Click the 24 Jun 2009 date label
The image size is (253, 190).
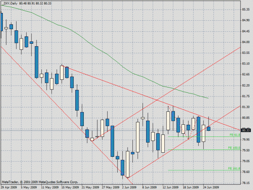[x=211, y=187]
